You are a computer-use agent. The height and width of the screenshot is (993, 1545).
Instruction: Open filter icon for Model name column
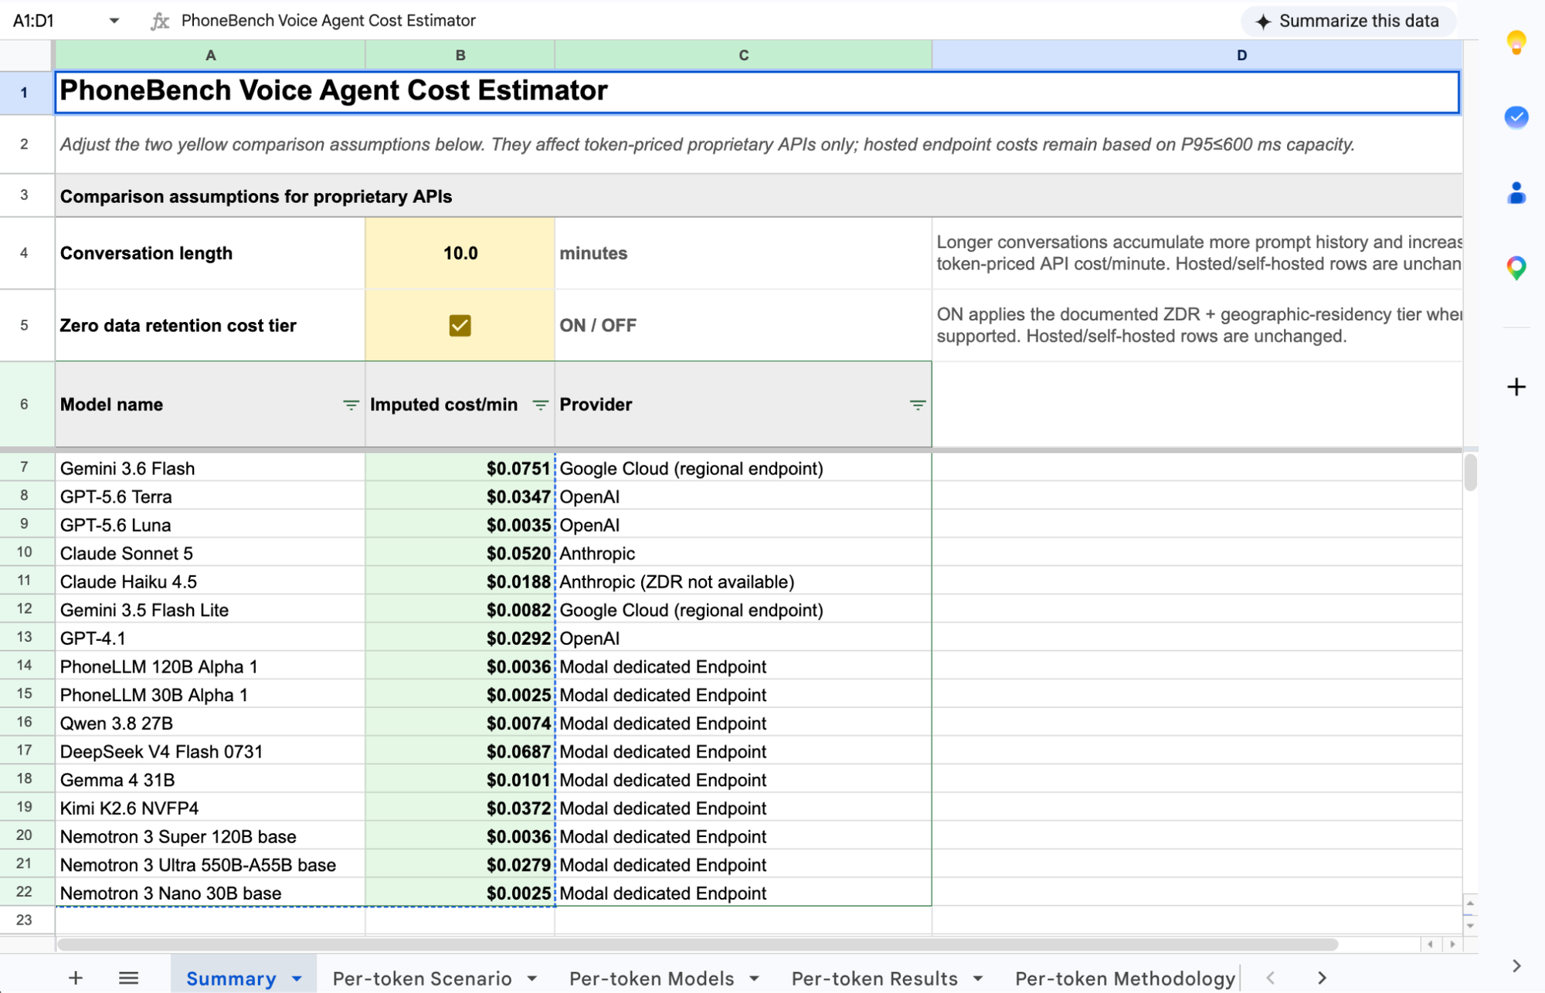[x=351, y=405]
